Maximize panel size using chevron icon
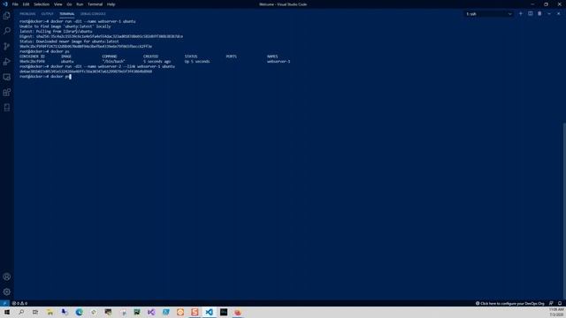The image size is (566, 318). click(x=549, y=14)
